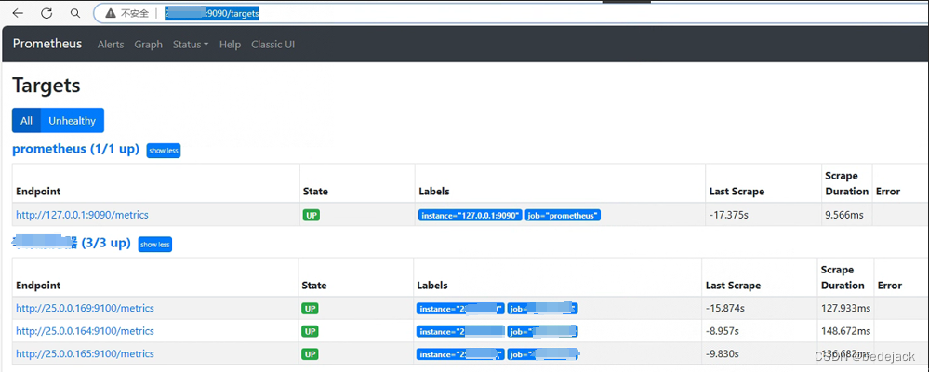Select the All targets filter
Screen dimensions: 929x372
[x=26, y=120]
